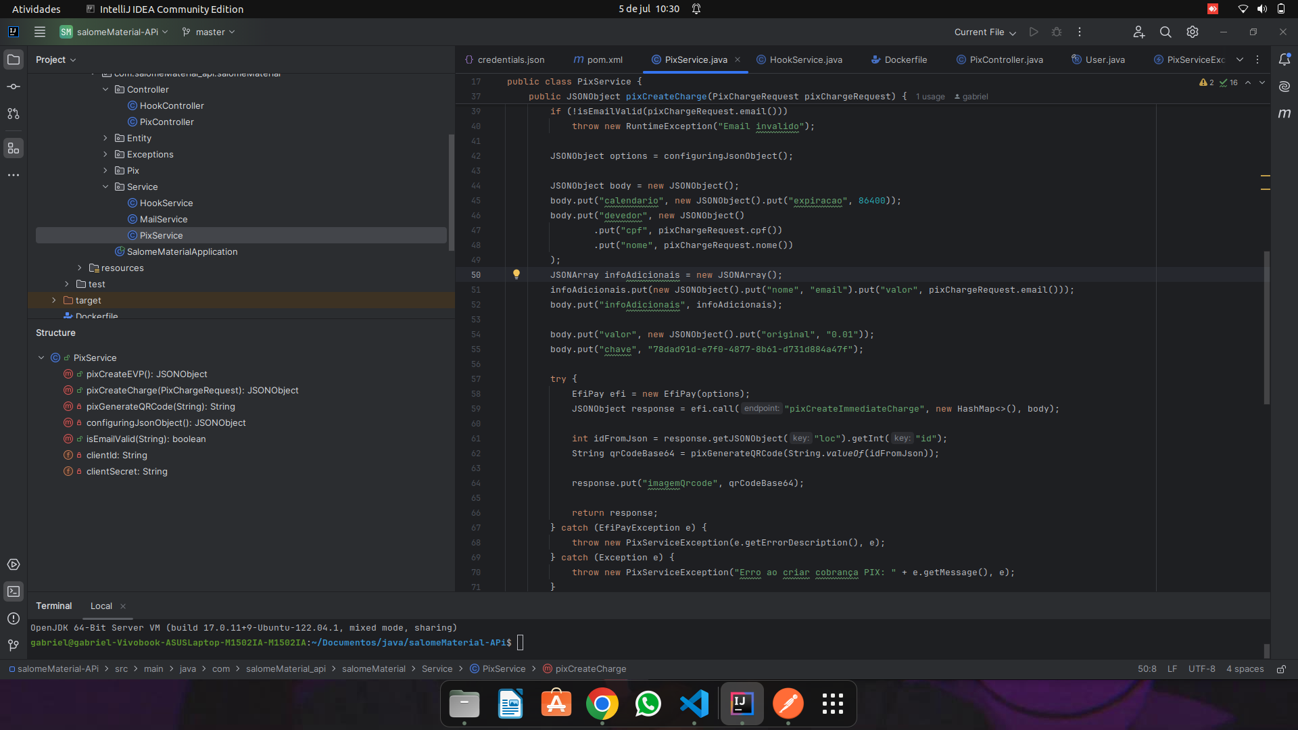Image resolution: width=1298 pixels, height=730 pixels.
Task: Open the Current File run configuration dropdown
Action: point(985,32)
